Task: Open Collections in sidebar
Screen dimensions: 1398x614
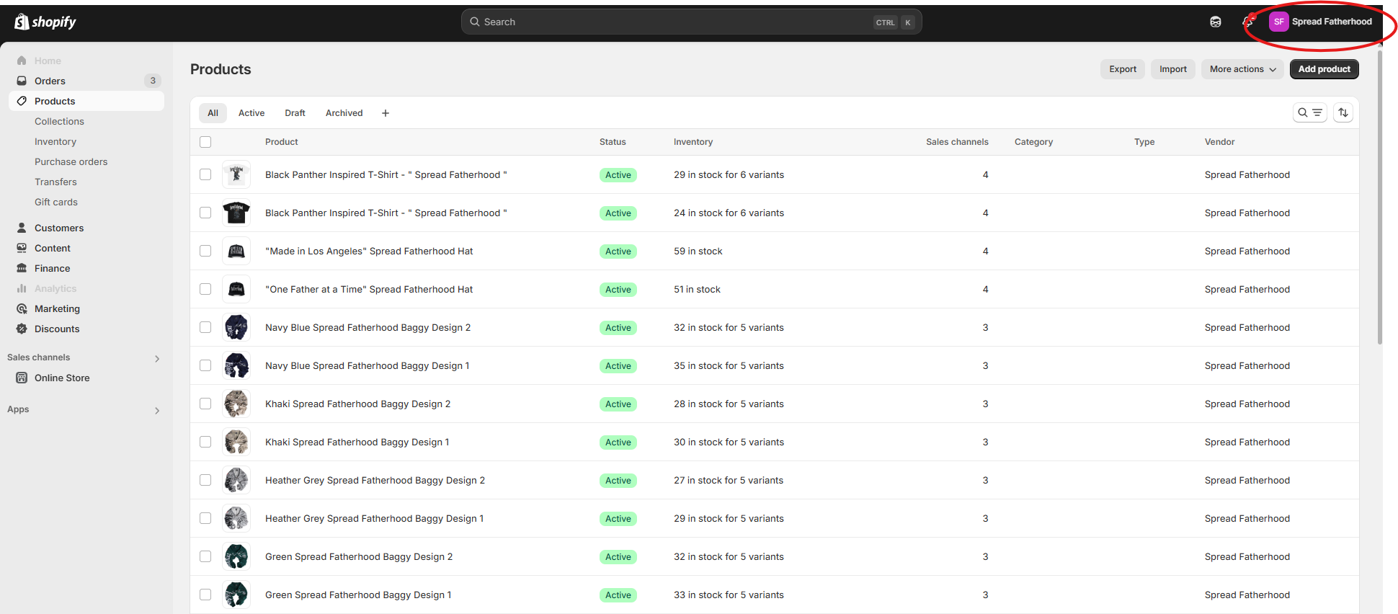Action: coord(59,121)
